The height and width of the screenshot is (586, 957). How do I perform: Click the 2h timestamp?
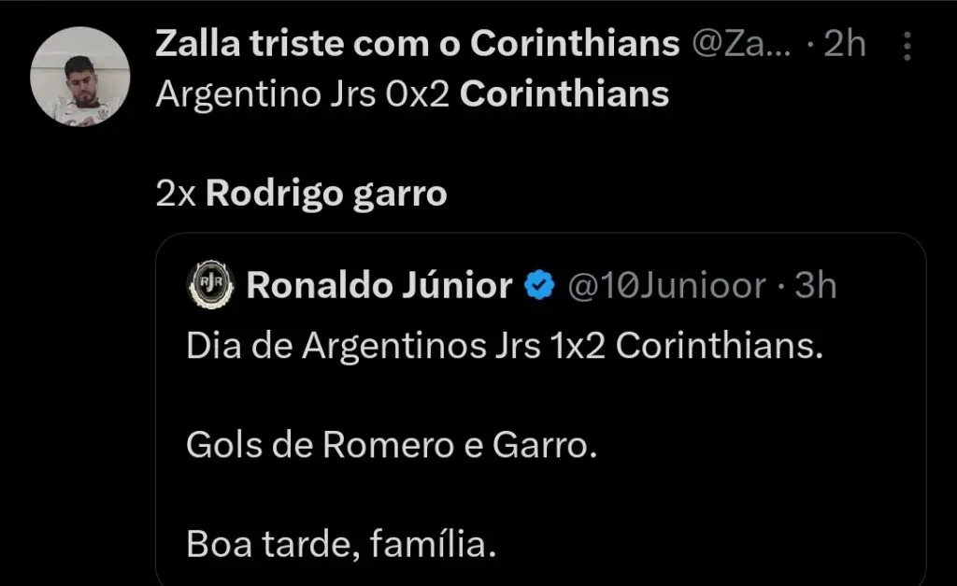(x=846, y=44)
